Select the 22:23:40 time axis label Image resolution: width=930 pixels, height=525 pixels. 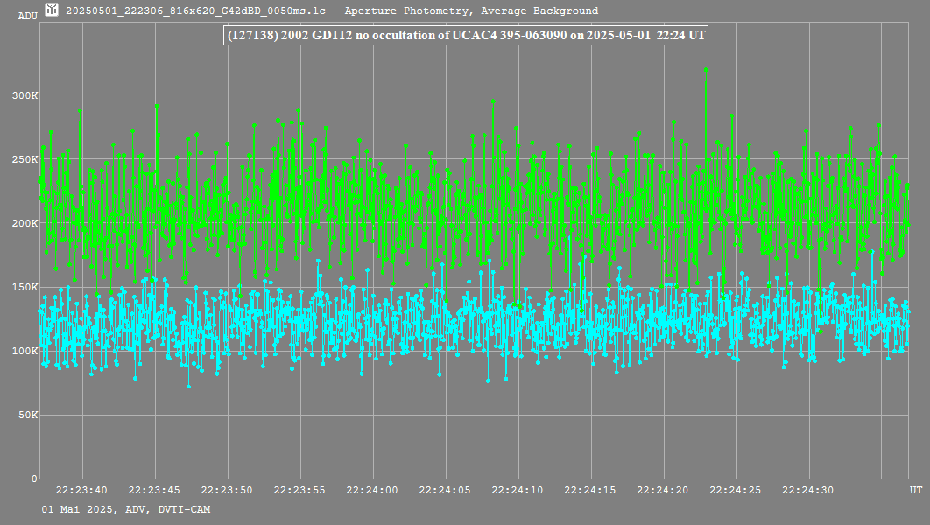pos(82,491)
